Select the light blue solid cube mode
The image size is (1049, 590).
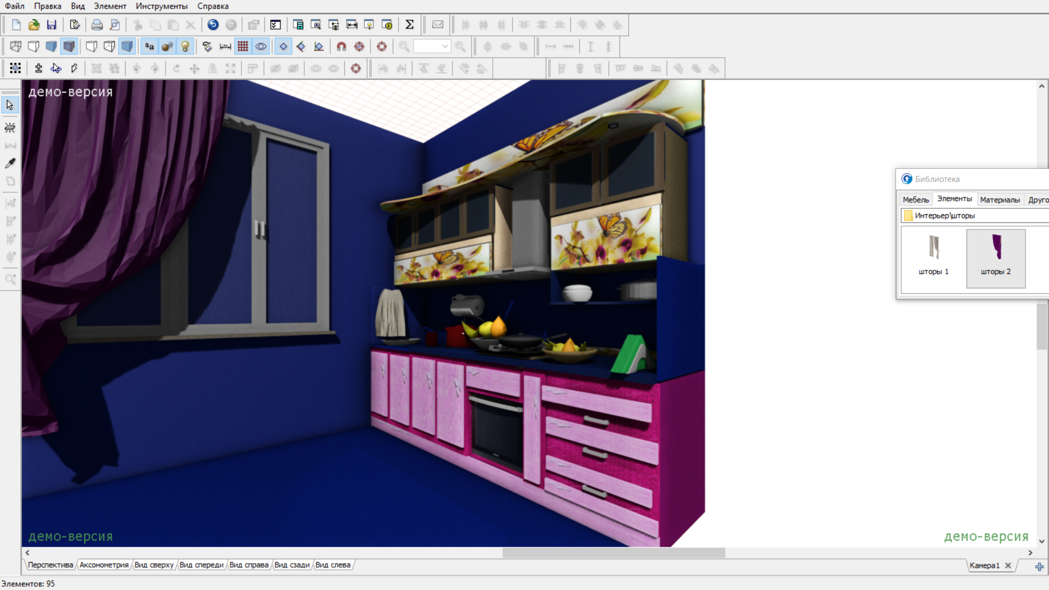click(x=51, y=46)
